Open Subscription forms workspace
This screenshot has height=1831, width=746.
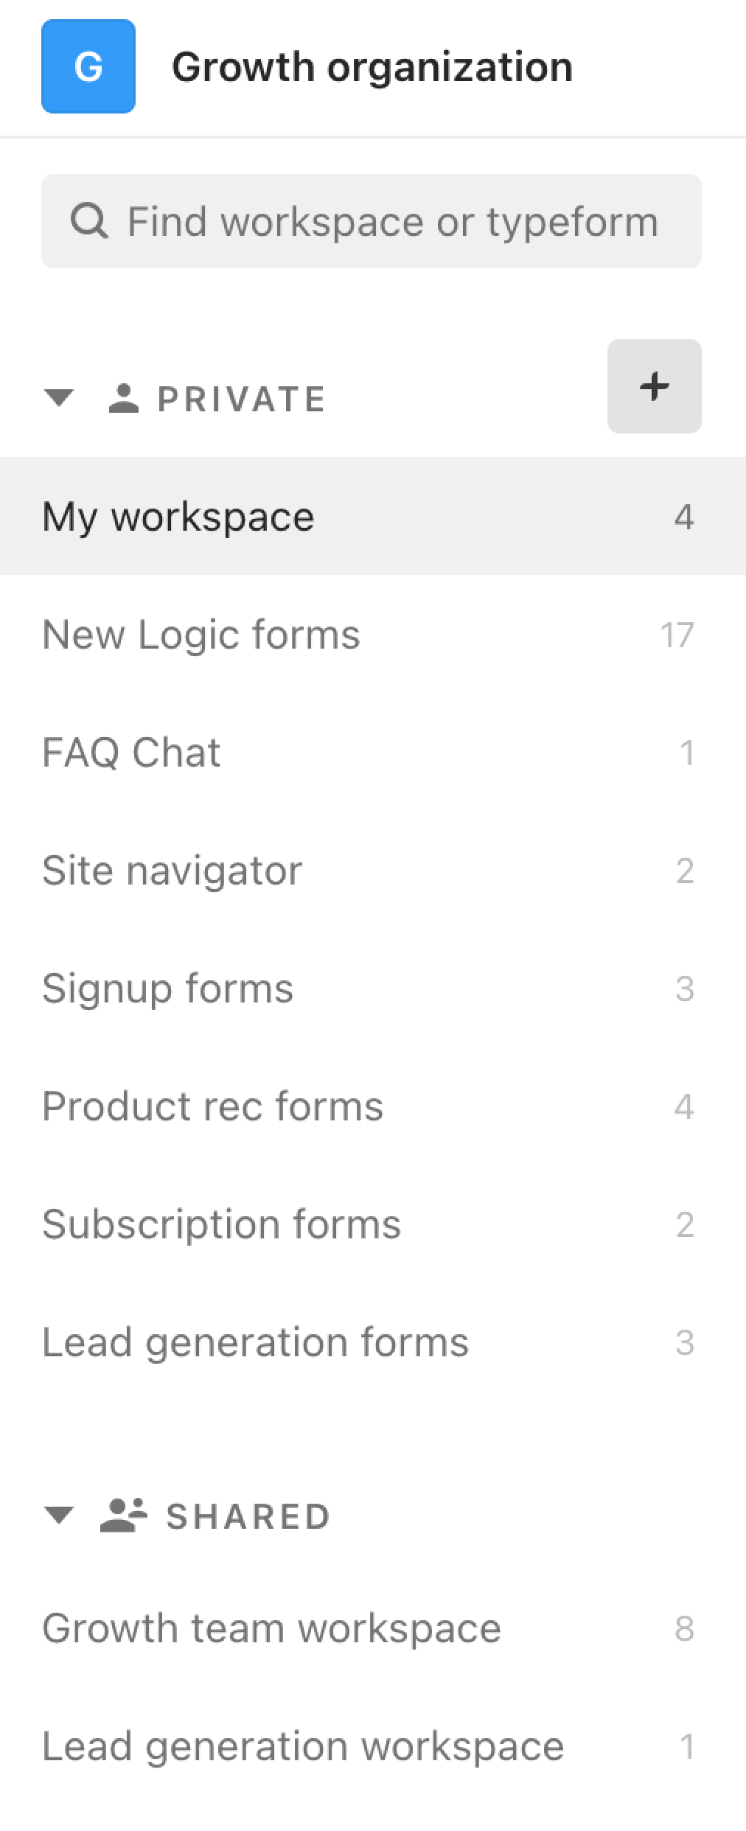tap(373, 1224)
